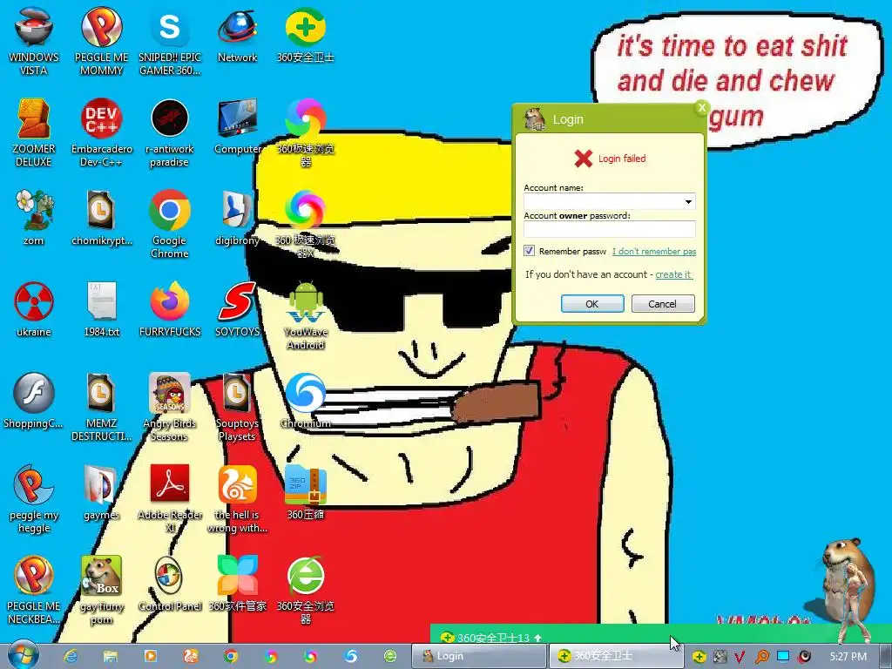The image size is (892, 669).
Task: Launch Chrome from the taskbar
Action: click(x=230, y=656)
